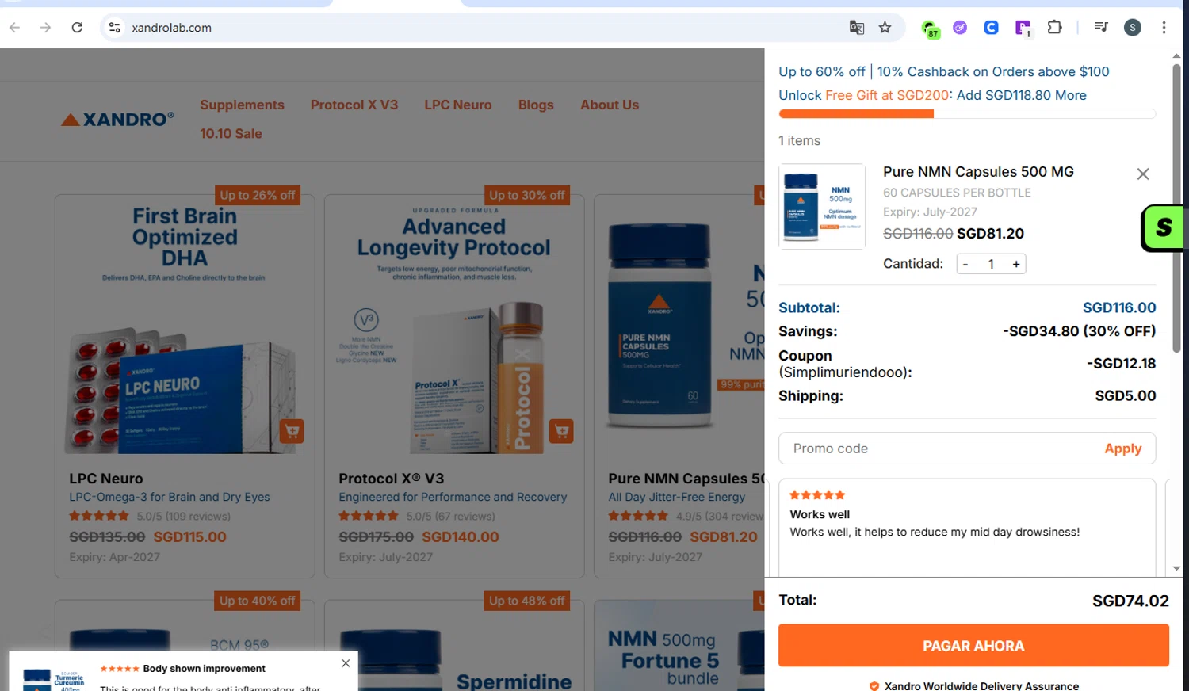Decrease quantity with the minus button
Screen dimensions: 1189x691
[965, 264]
